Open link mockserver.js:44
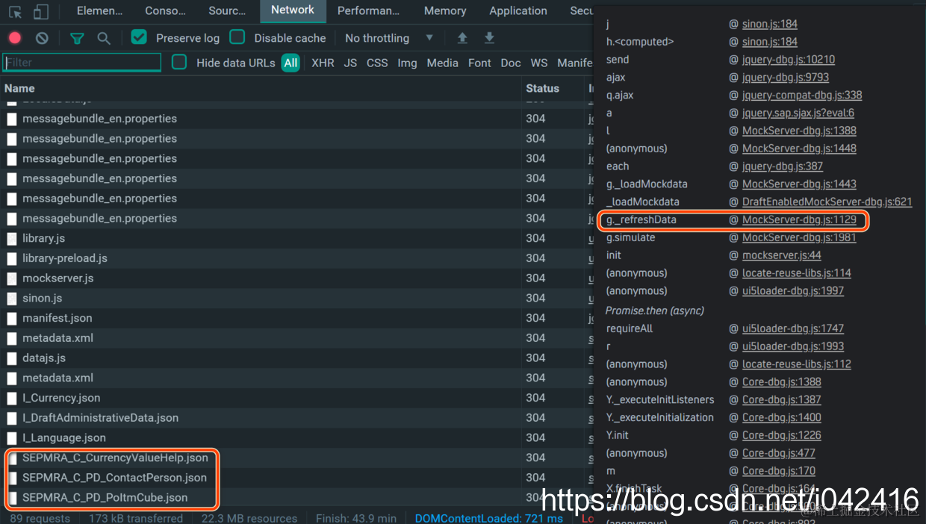The width and height of the screenshot is (926, 524). pyautogui.click(x=781, y=255)
